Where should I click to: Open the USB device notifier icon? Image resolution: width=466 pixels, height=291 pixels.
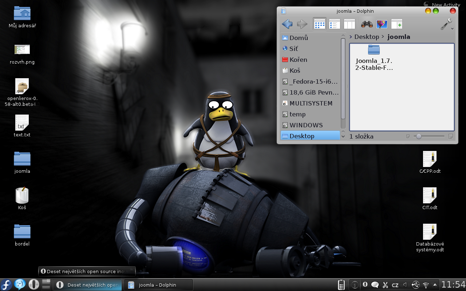(415, 285)
